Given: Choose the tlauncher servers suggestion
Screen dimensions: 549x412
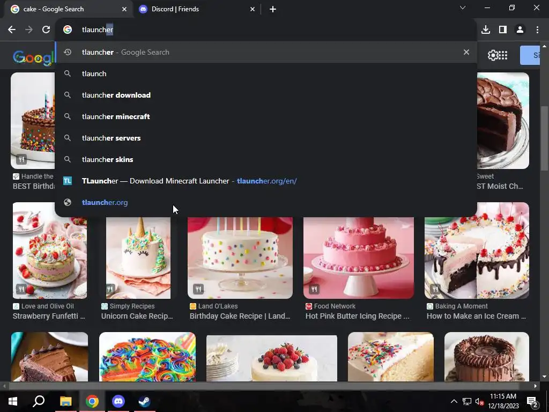Looking at the screenshot, I should click(266, 138).
